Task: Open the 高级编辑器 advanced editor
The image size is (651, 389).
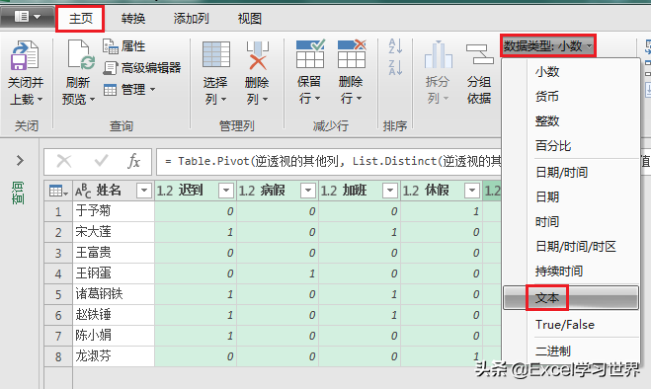Action: [141, 68]
